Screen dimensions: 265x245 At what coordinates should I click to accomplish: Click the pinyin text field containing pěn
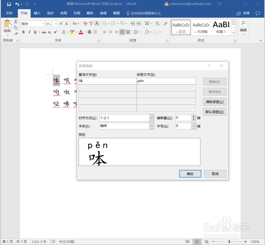pos(166,81)
